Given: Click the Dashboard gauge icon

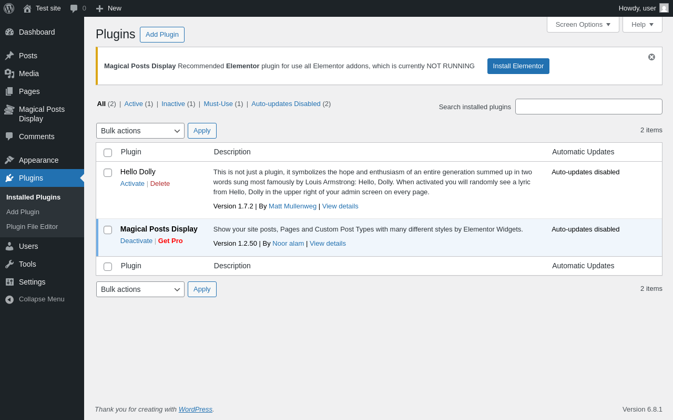Looking at the screenshot, I should (x=9, y=32).
